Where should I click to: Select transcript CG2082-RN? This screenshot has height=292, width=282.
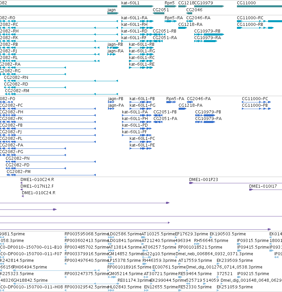61,81
